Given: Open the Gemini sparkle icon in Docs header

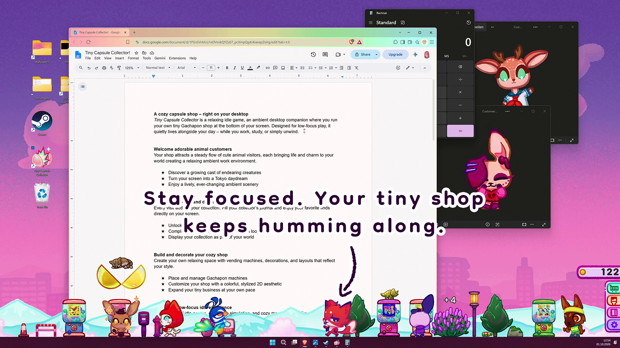Looking at the screenshot, I should tap(415, 54).
